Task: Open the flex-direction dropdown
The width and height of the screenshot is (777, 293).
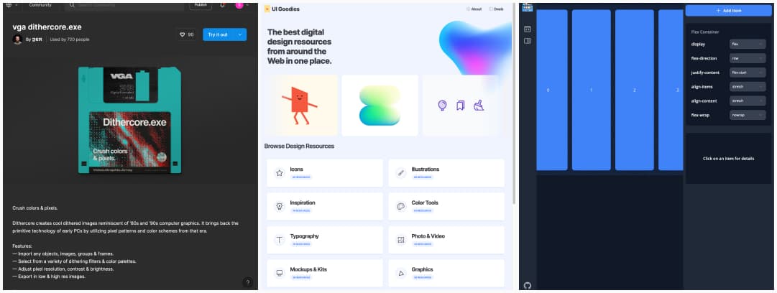Action: click(748, 58)
